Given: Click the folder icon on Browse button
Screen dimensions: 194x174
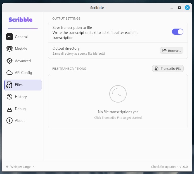Looking at the screenshot, I should [164, 51].
